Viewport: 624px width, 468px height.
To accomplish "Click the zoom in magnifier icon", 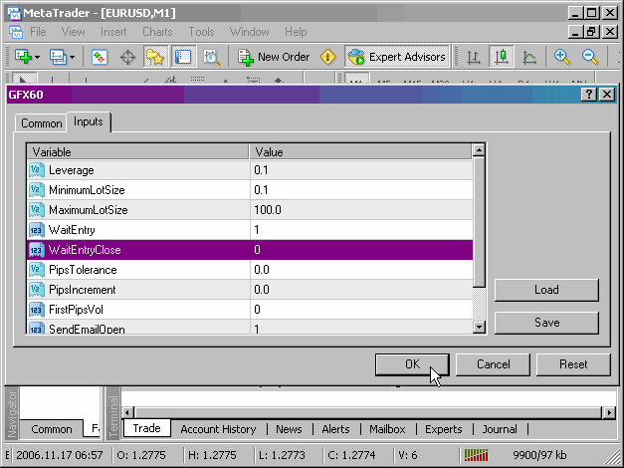I will (562, 57).
